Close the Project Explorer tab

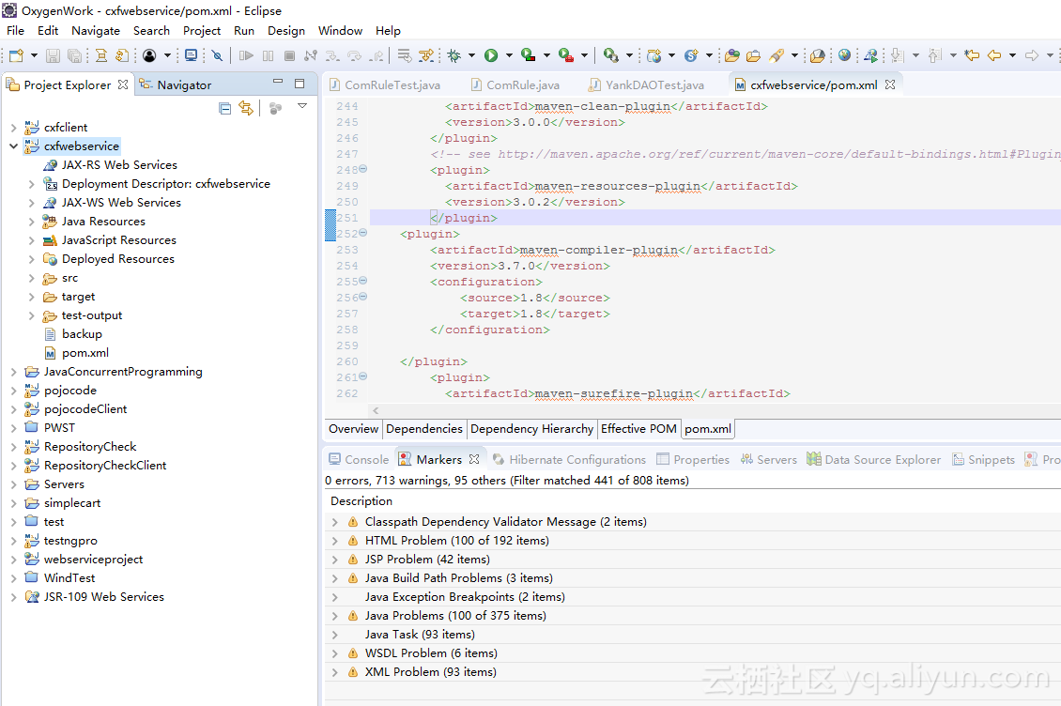point(122,84)
